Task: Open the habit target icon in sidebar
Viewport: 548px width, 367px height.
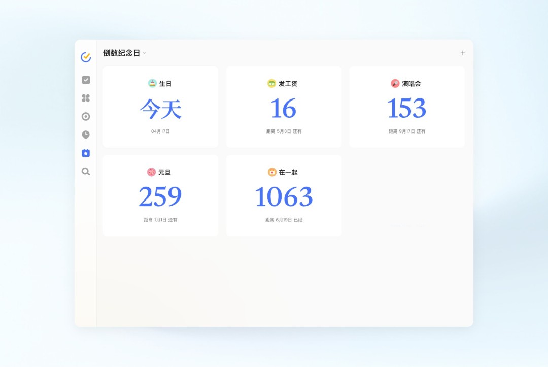Action: click(85, 116)
